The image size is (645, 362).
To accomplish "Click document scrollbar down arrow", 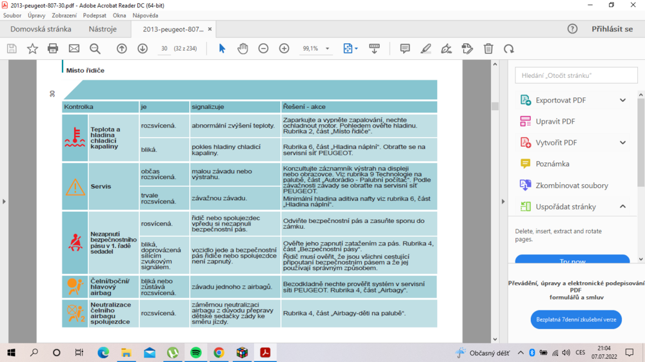I will coord(495,339).
